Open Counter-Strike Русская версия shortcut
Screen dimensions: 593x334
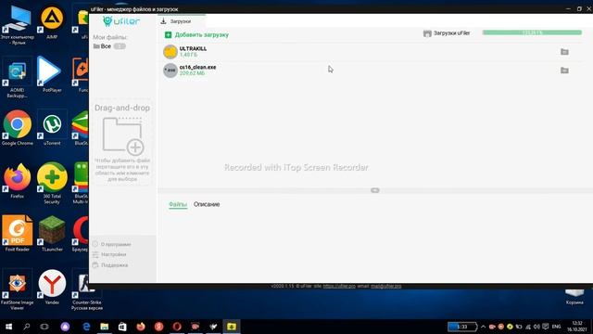tap(86, 289)
